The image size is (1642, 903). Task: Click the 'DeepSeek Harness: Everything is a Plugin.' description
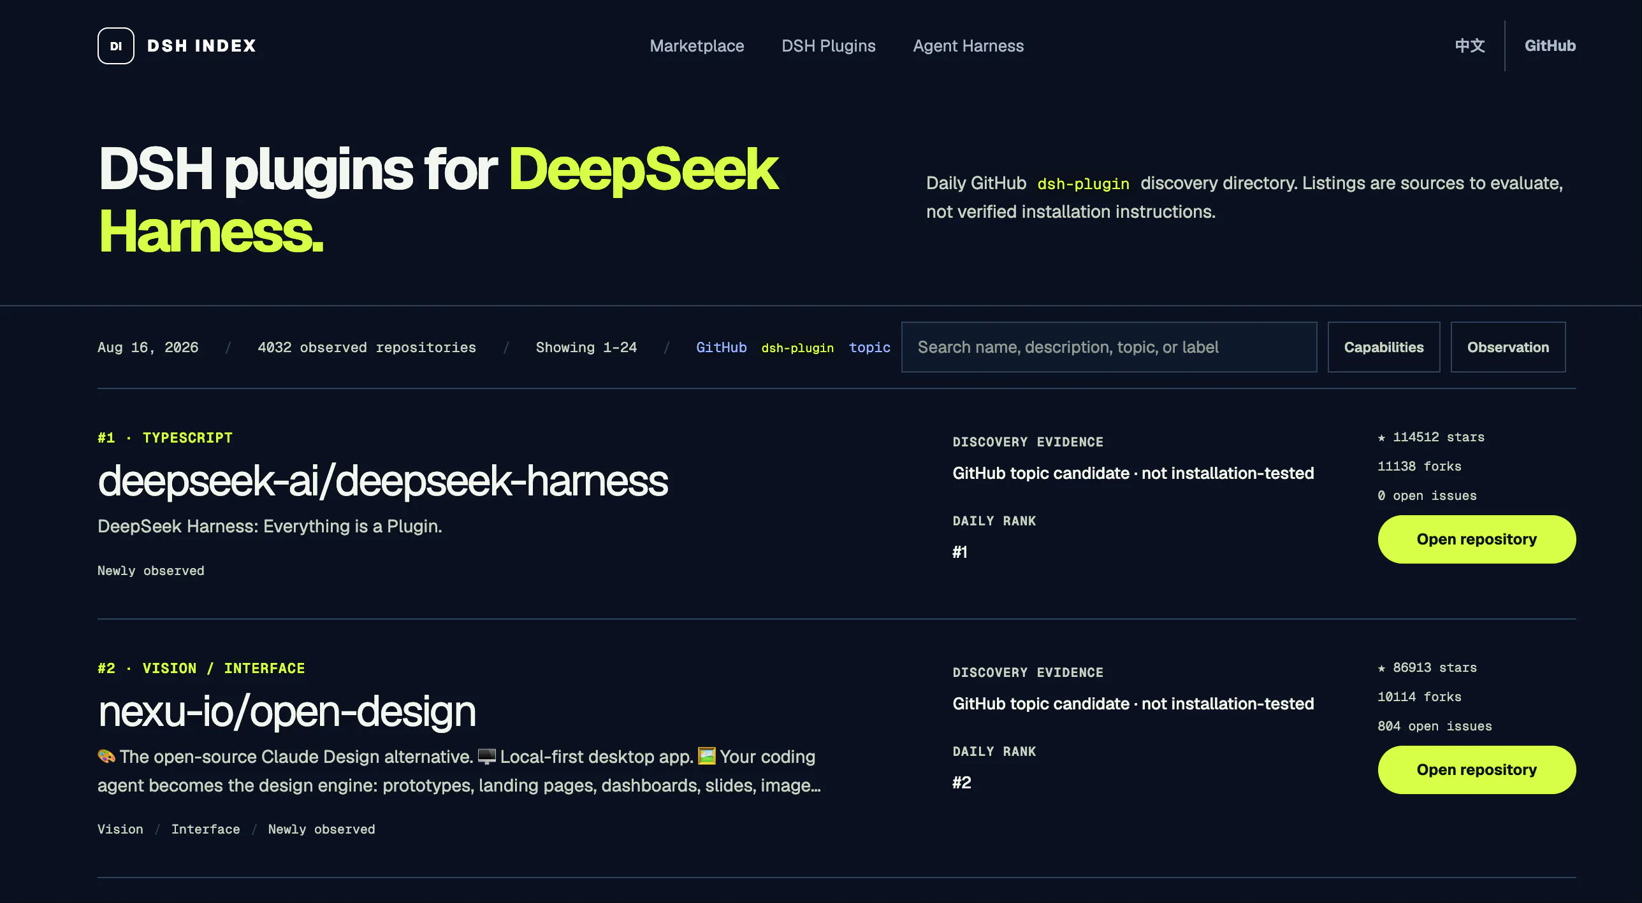[270, 526]
